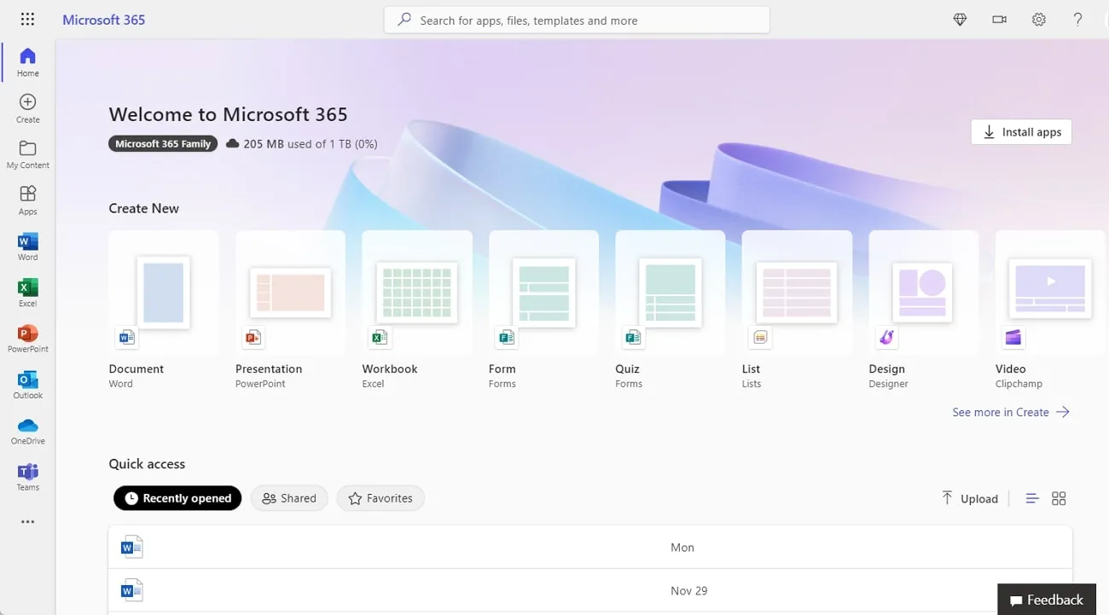
Task: Open PowerPoint from the left sidebar
Action: point(27,338)
